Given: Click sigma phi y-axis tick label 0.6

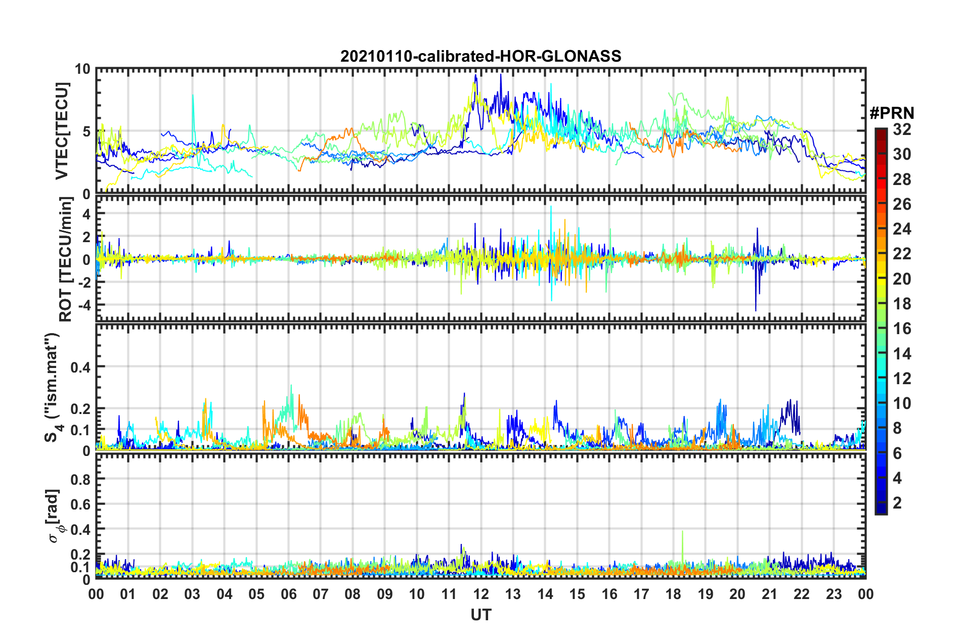Looking at the screenshot, I should click(x=80, y=504).
